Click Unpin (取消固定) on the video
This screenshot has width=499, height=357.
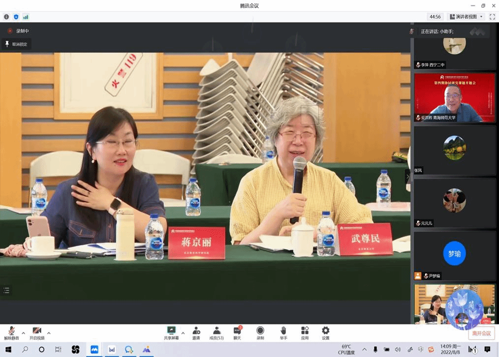pos(16,44)
